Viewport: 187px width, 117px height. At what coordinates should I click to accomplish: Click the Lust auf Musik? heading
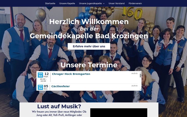(59, 106)
